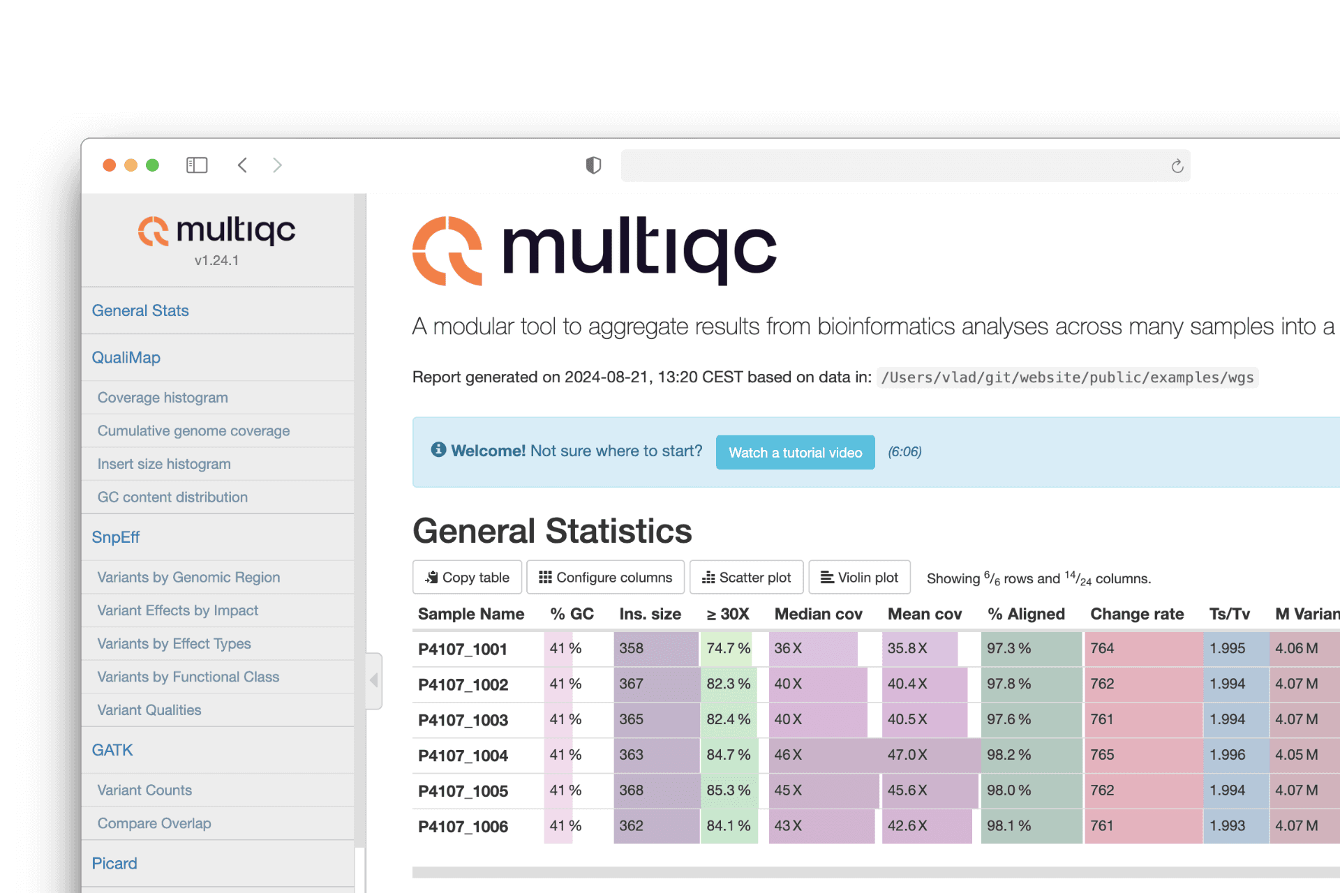This screenshot has height=893, width=1340.
Task: Open the QualiMap section
Action: (x=126, y=357)
